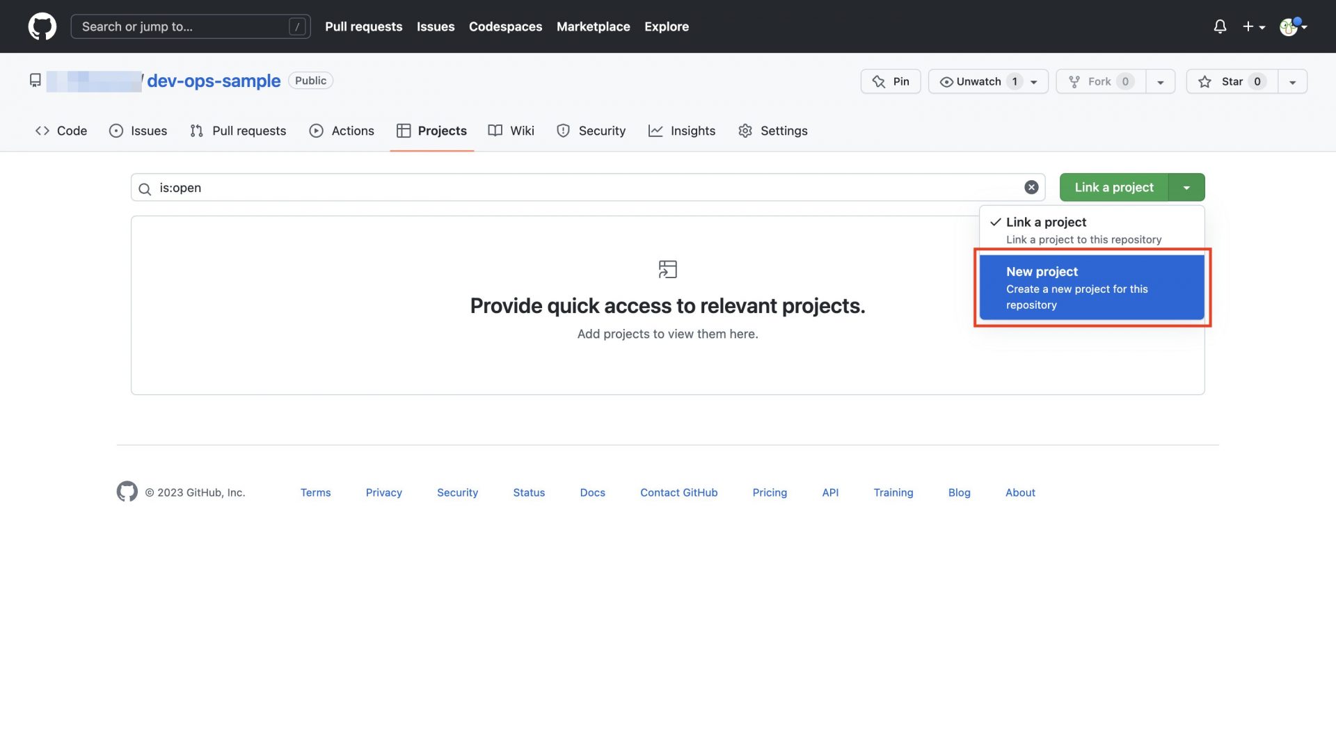Expand the Star lists dropdown arrow
Screen dimensions: 1336x740
click(x=1292, y=81)
